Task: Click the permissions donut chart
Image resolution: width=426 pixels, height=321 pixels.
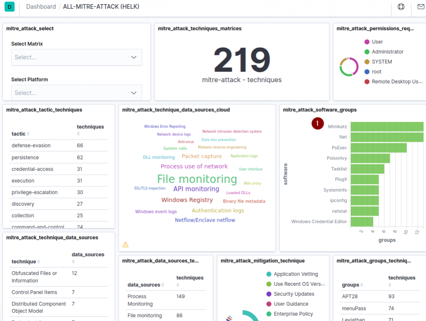Action: [x=349, y=67]
